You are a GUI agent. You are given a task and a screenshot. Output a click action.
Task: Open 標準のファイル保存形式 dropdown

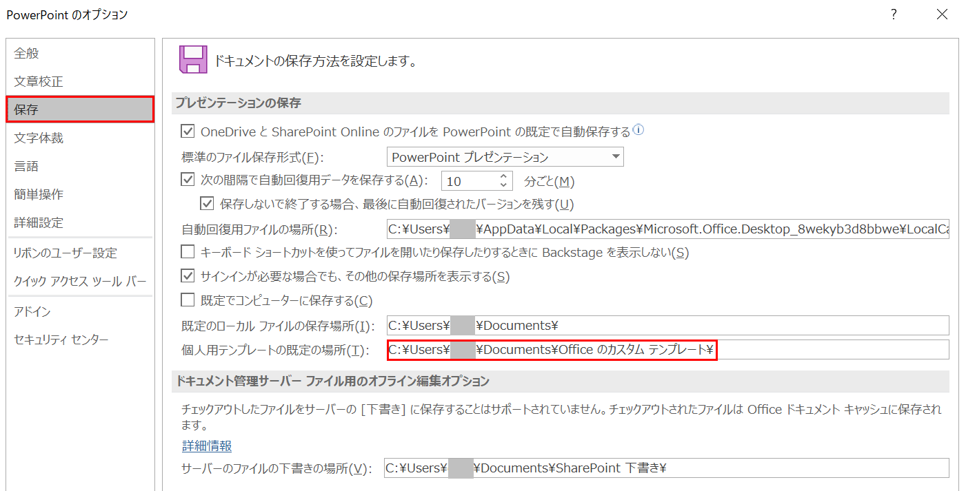(x=505, y=157)
